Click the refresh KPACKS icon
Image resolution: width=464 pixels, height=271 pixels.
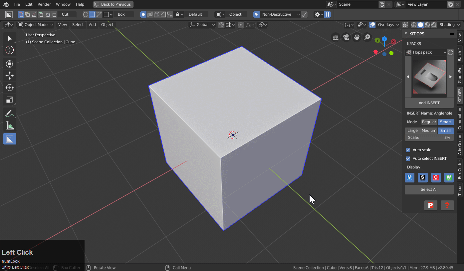(x=450, y=52)
